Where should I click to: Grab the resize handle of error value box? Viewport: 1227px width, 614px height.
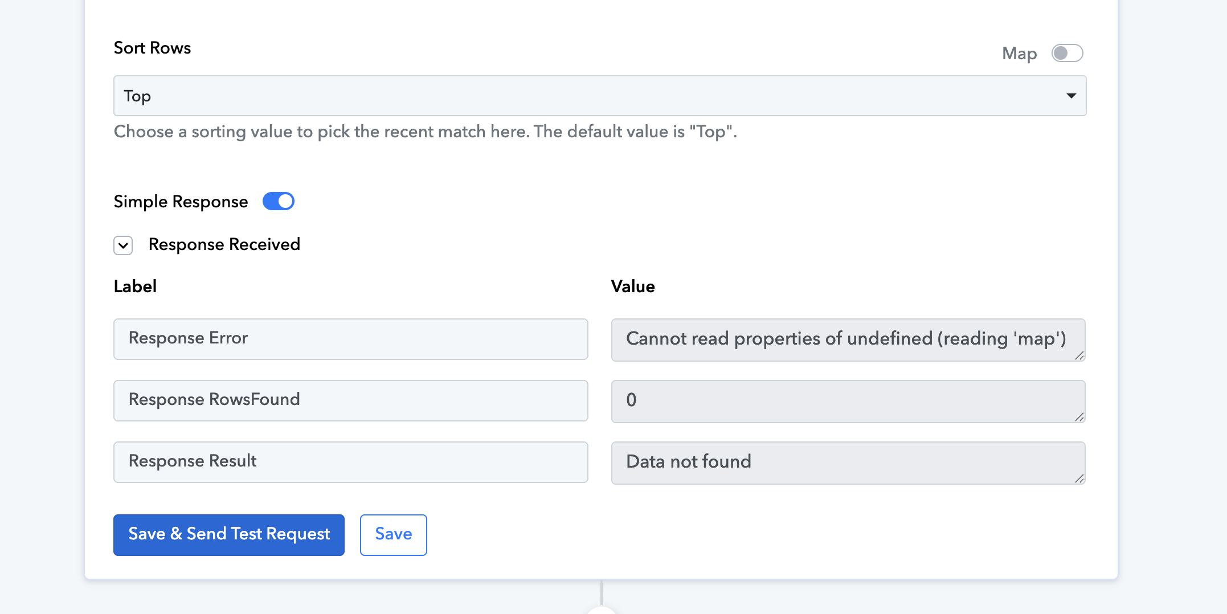click(x=1079, y=355)
